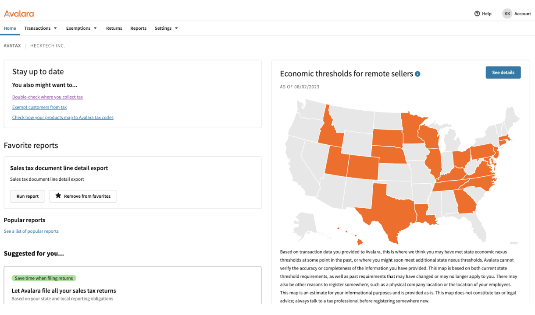This screenshot has height=315, width=535.
Task: Open Exempt customers from tax link
Action: tap(39, 107)
